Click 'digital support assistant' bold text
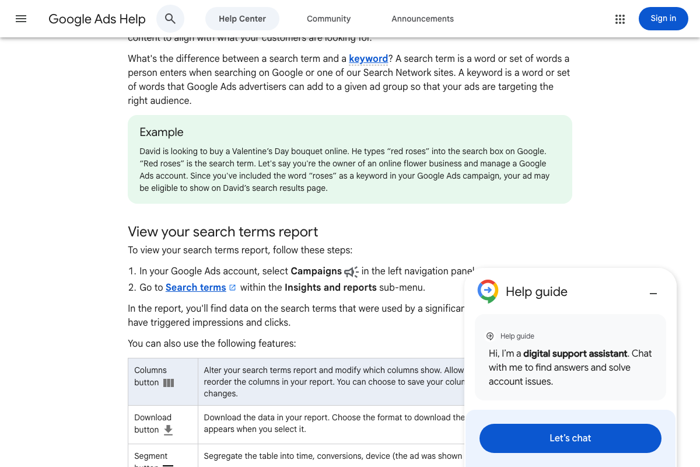Screen dimensions: 700x467 click(575, 353)
